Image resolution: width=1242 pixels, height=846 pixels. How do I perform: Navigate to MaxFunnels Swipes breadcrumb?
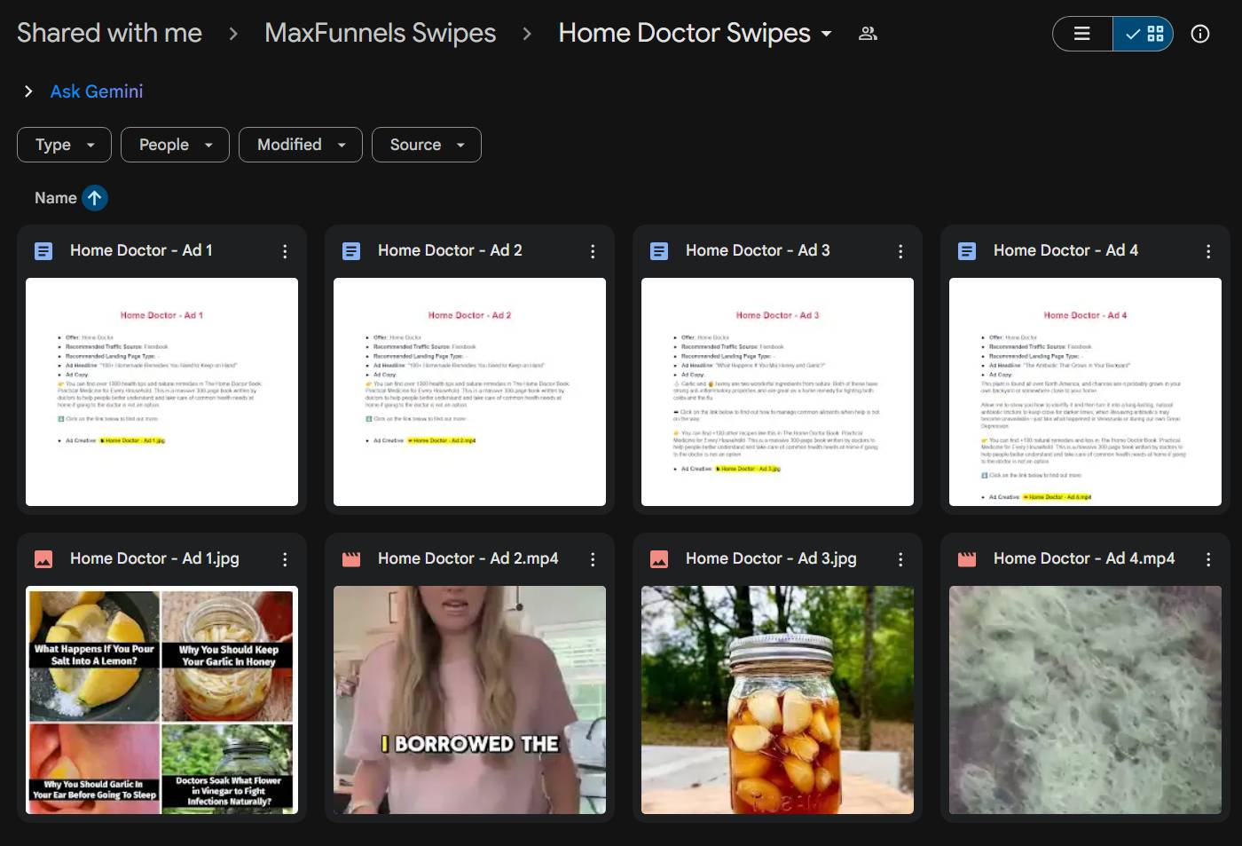380,34
